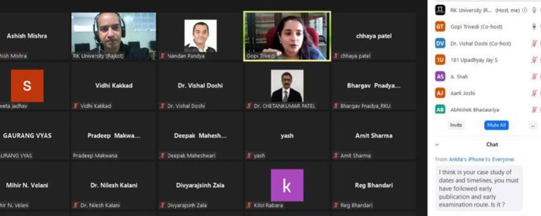Click the Invite button
541x216 pixels.
(456, 125)
